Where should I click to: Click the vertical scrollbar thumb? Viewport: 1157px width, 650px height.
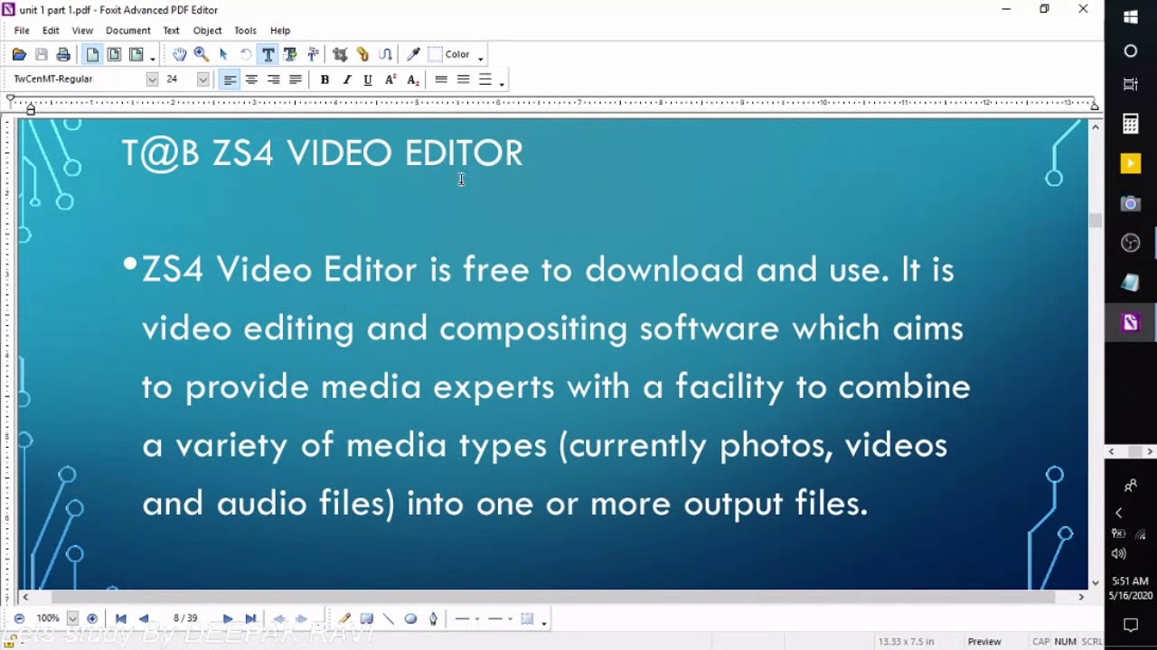point(1096,218)
